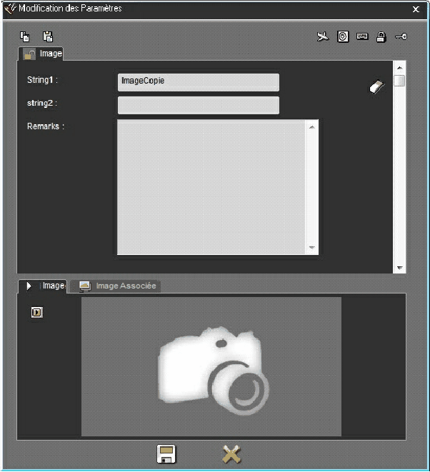This screenshot has height=472, width=430.
Task: Click the eraser icon beside String1
Action: (376, 86)
